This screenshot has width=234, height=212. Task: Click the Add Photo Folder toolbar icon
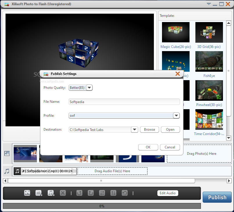pyautogui.click(x=39, y=193)
